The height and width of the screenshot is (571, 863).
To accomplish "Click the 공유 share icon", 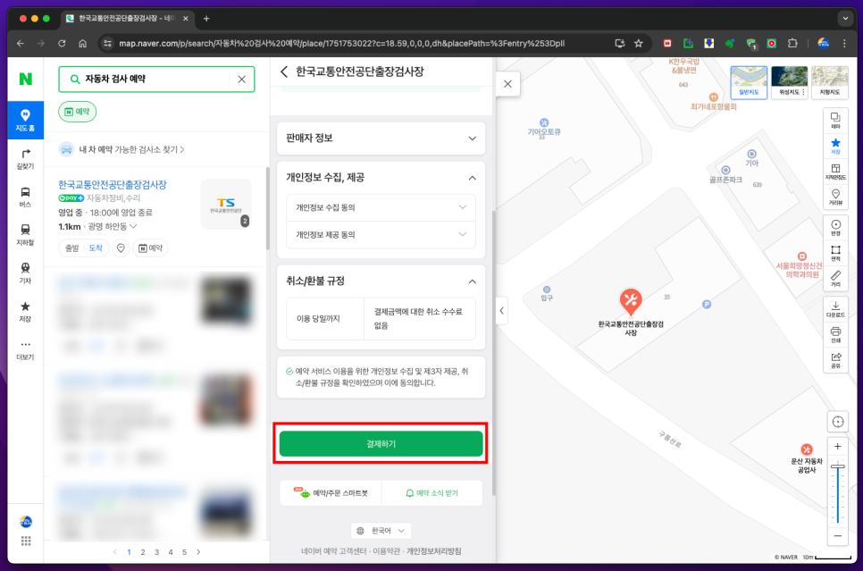I will [835, 359].
